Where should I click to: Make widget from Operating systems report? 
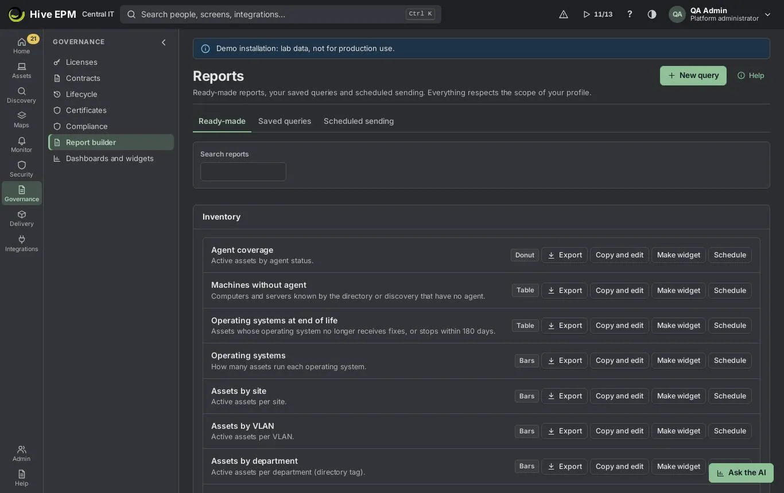point(678,361)
